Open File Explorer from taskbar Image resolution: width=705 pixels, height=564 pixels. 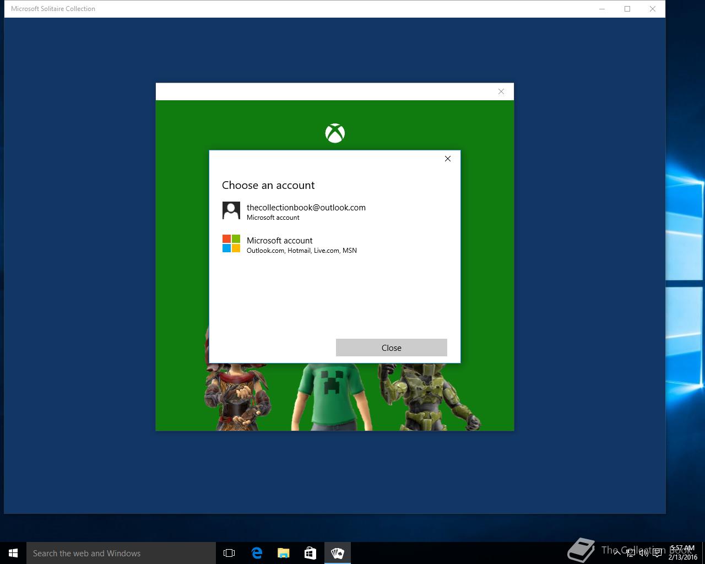pyautogui.click(x=283, y=553)
